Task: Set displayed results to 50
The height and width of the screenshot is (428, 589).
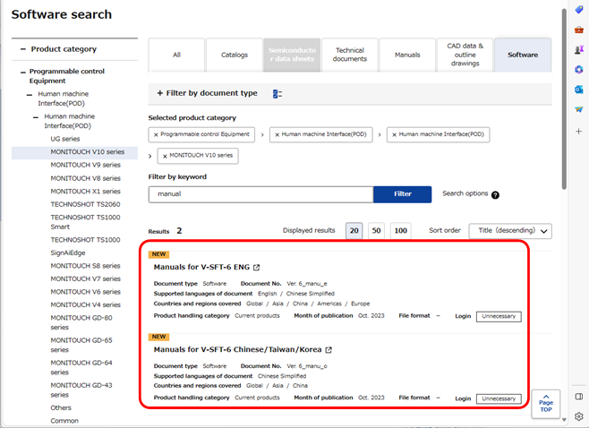Action: (377, 230)
